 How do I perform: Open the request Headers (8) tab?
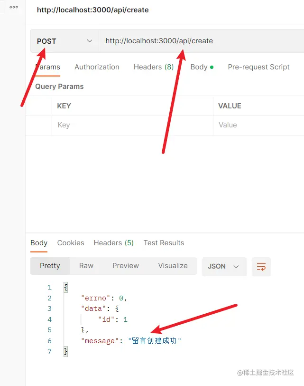(x=154, y=67)
